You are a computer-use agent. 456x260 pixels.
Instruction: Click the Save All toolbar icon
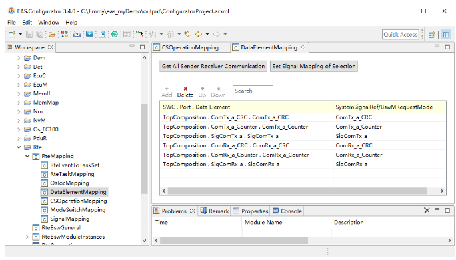click(39, 34)
